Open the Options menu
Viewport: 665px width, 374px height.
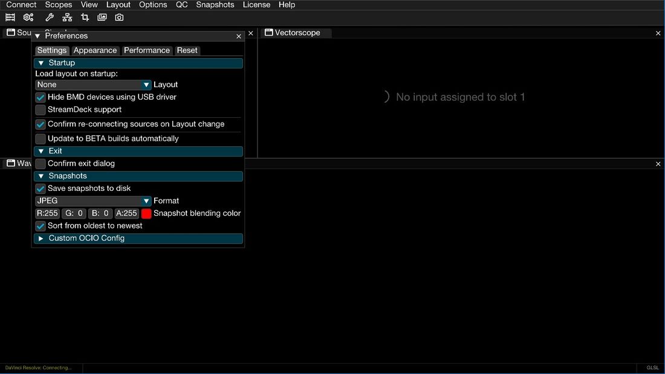pos(153,5)
